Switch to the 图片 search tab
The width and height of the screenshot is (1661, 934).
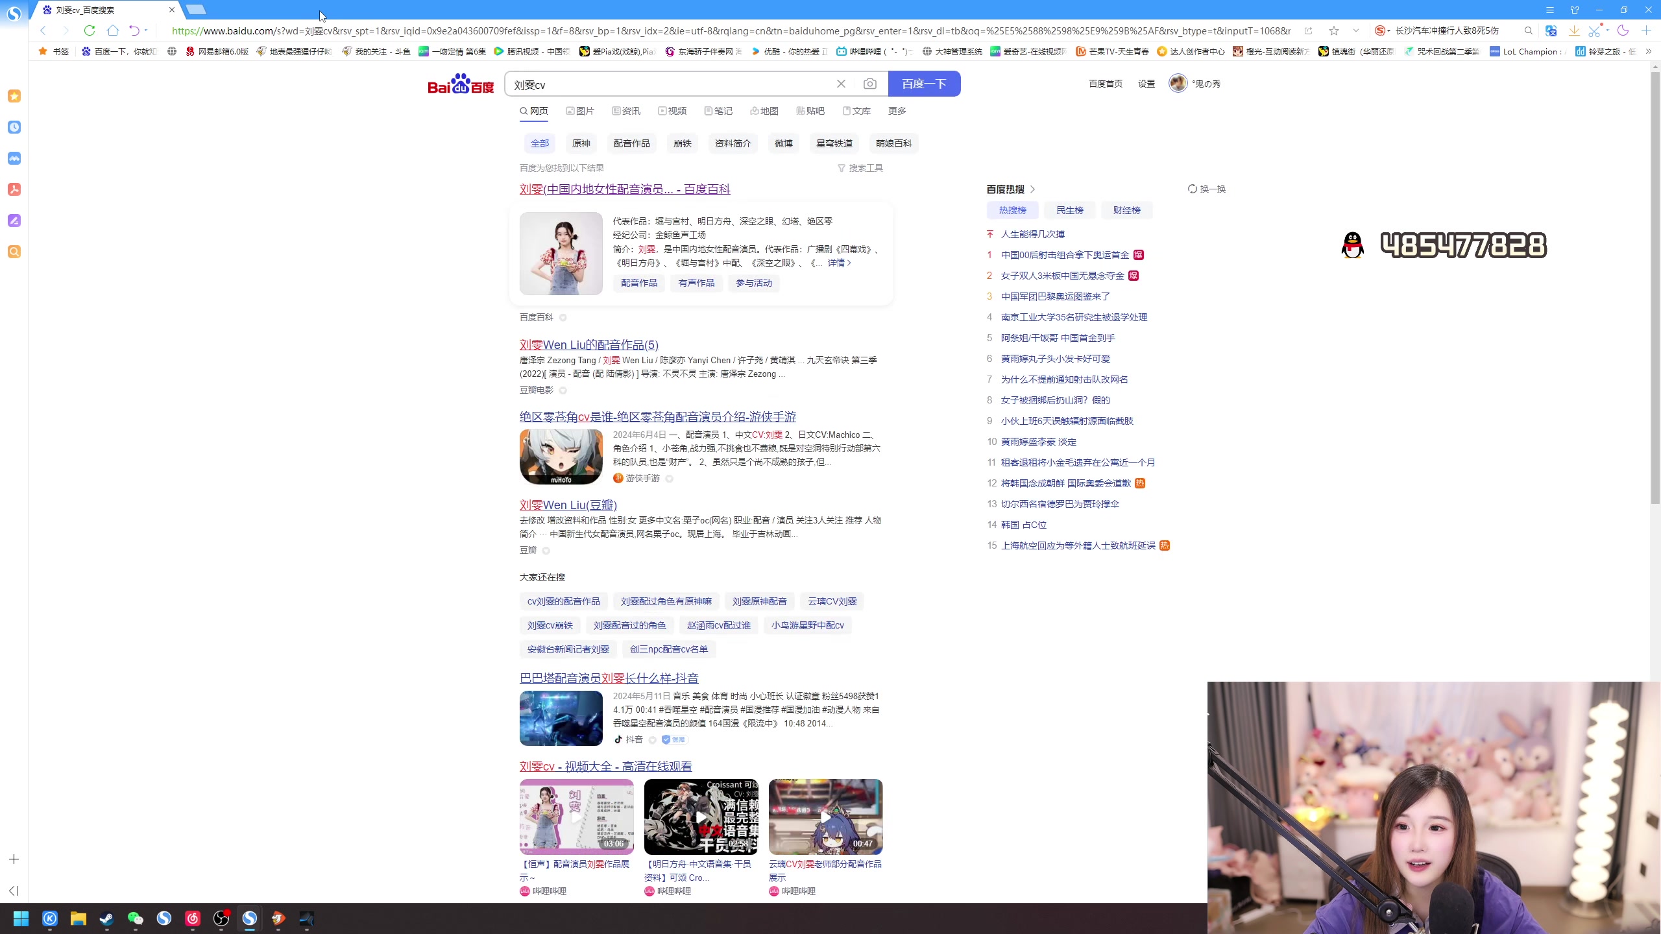tap(580, 111)
